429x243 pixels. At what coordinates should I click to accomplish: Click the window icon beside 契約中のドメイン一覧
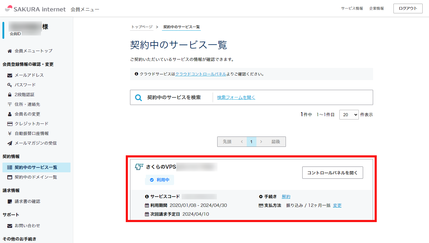[x=10, y=177]
